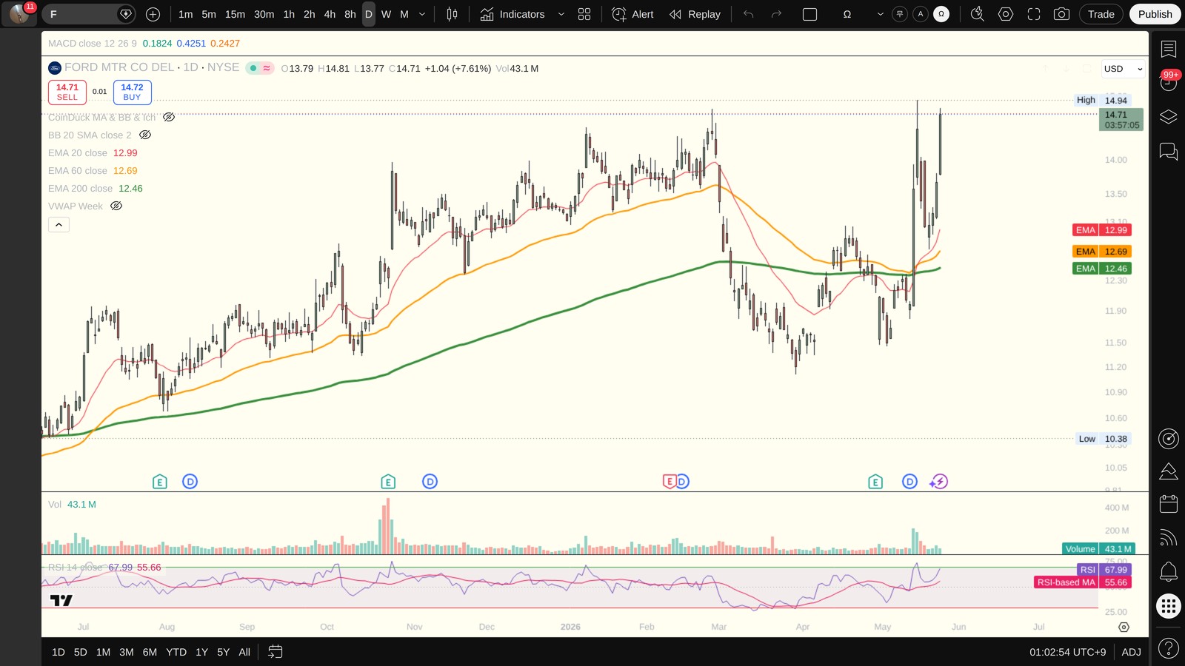This screenshot has height=666, width=1185.
Task: Set the range to YTD
Action: (176, 652)
